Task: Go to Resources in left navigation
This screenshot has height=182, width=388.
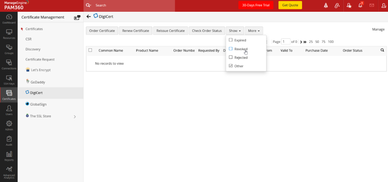Action: [9, 34]
